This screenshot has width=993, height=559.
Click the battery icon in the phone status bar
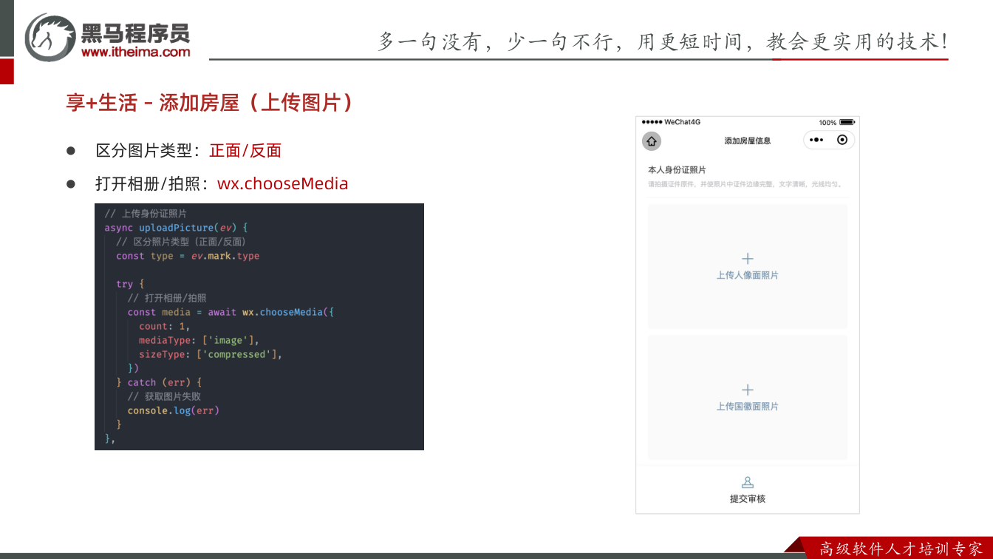[x=847, y=122]
